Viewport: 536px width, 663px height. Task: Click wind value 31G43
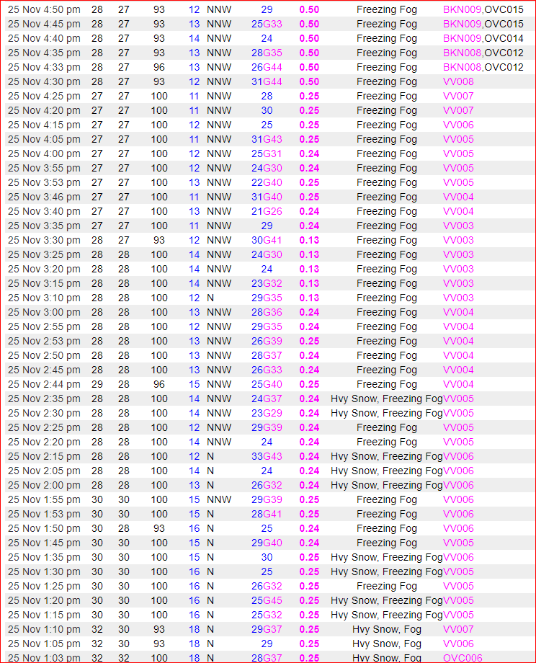click(267, 139)
